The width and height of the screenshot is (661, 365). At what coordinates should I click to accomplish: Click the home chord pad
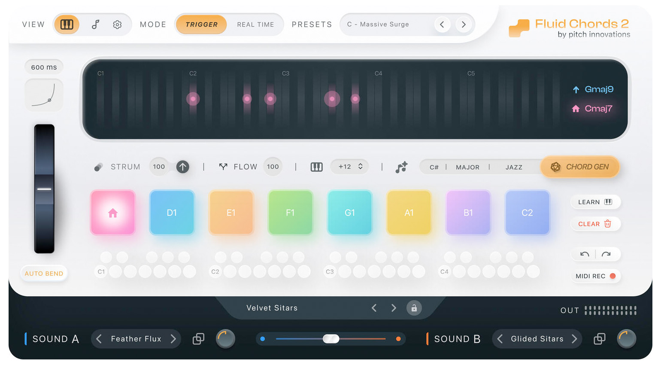click(x=113, y=213)
